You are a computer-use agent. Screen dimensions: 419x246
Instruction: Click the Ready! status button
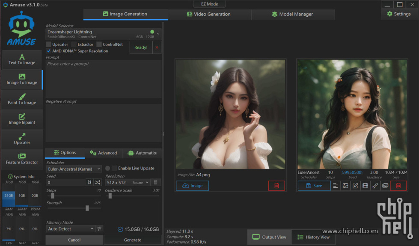(141, 47)
